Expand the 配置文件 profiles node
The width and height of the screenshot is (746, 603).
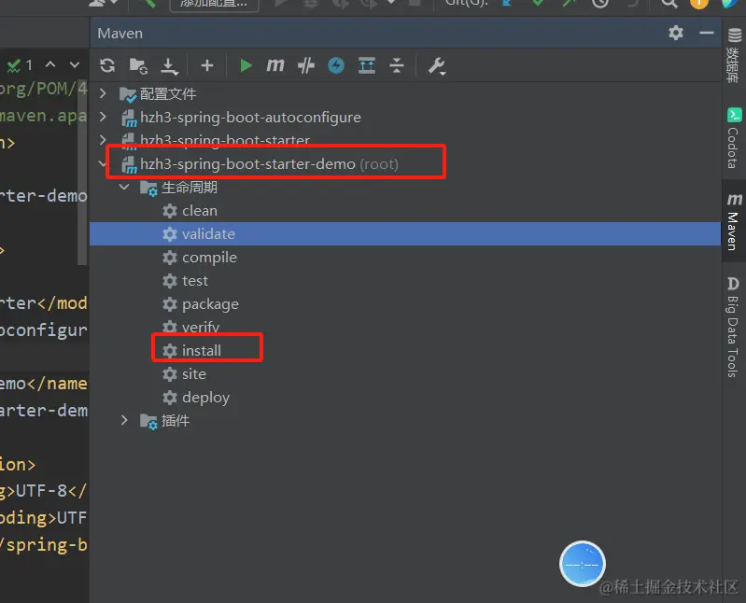(103, 93)
